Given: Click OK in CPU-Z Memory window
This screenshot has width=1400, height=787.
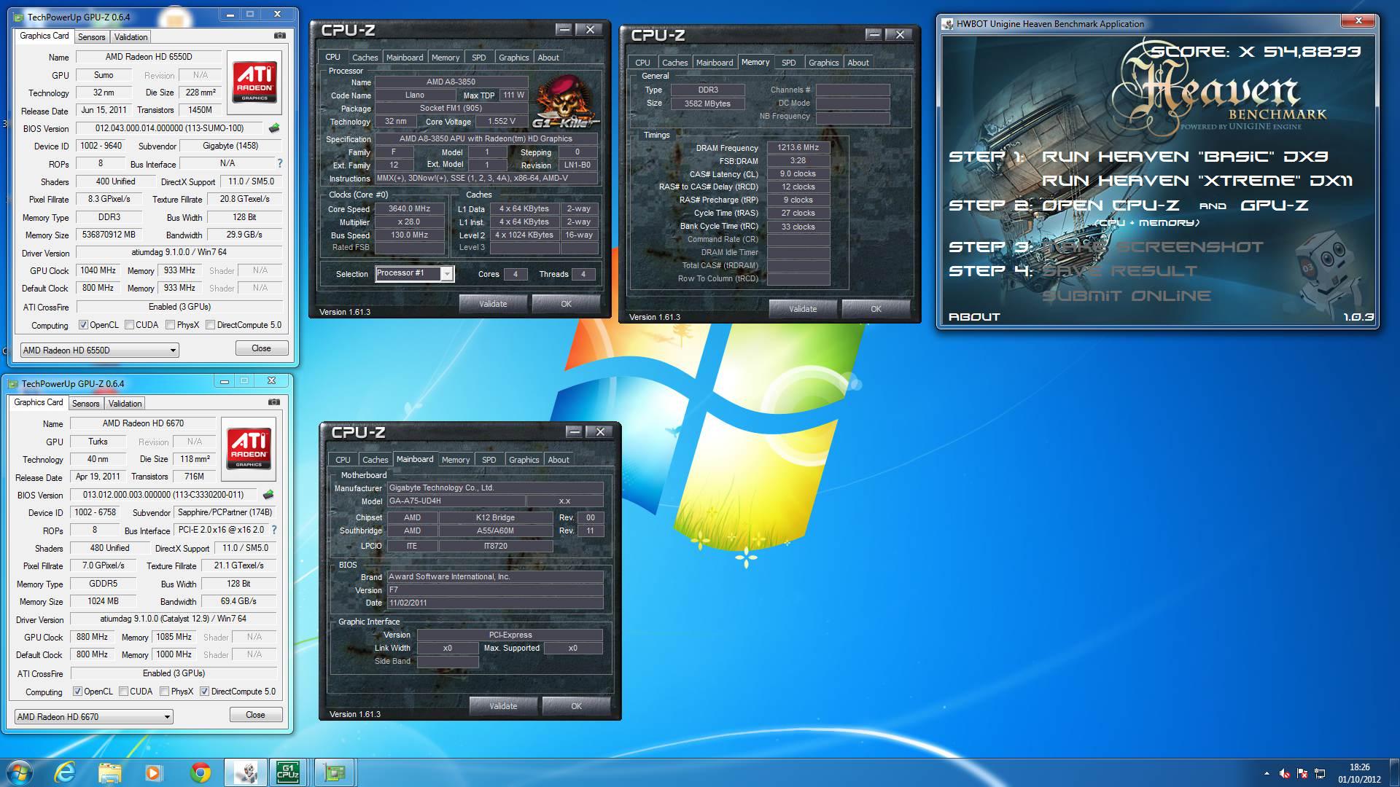Looking at the screenshot, I should (876, 309).
